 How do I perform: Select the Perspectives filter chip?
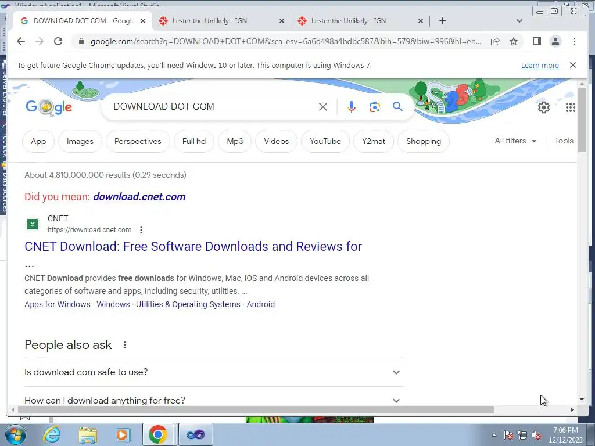coord(138,142)
